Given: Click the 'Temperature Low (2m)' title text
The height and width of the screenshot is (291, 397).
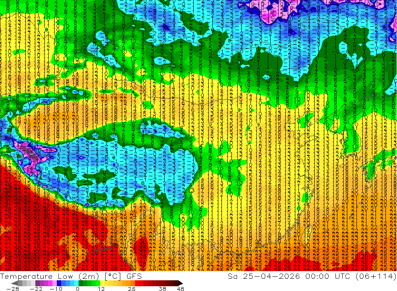Looking at the screenshot, I should pyautogui.click(x=49, y=276).
